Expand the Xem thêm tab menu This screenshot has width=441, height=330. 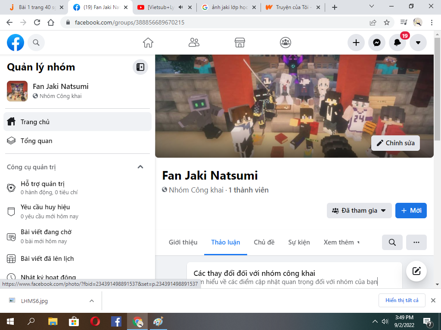(341, 242)
